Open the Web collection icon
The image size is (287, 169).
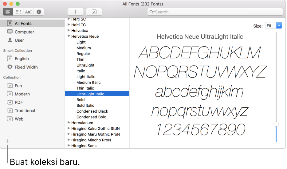(x=10, y=119)
